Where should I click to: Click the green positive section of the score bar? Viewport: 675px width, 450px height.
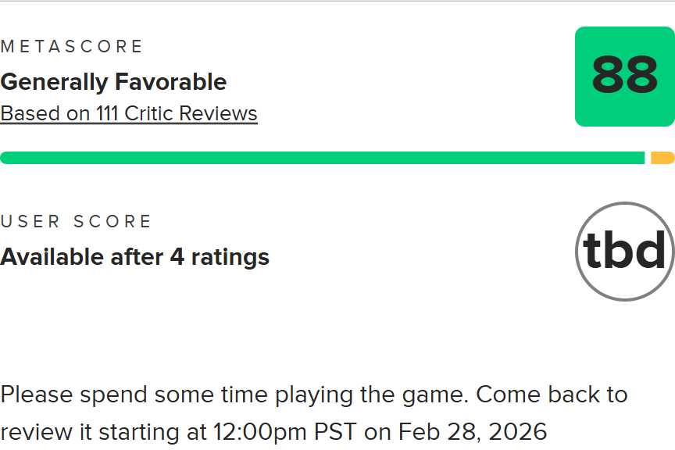click(x=322, y=158)
